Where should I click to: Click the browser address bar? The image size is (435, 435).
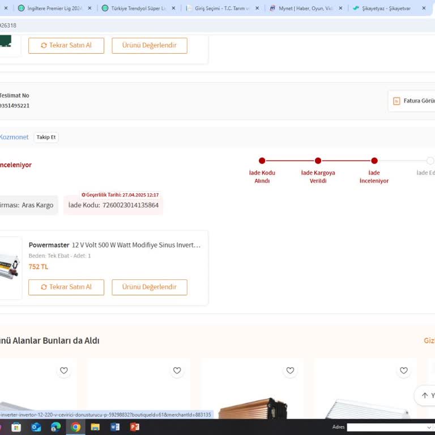pos(217,25)
